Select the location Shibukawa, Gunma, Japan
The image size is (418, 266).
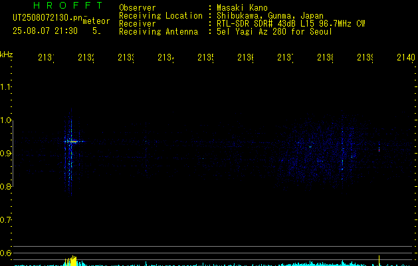coord(270,16)
